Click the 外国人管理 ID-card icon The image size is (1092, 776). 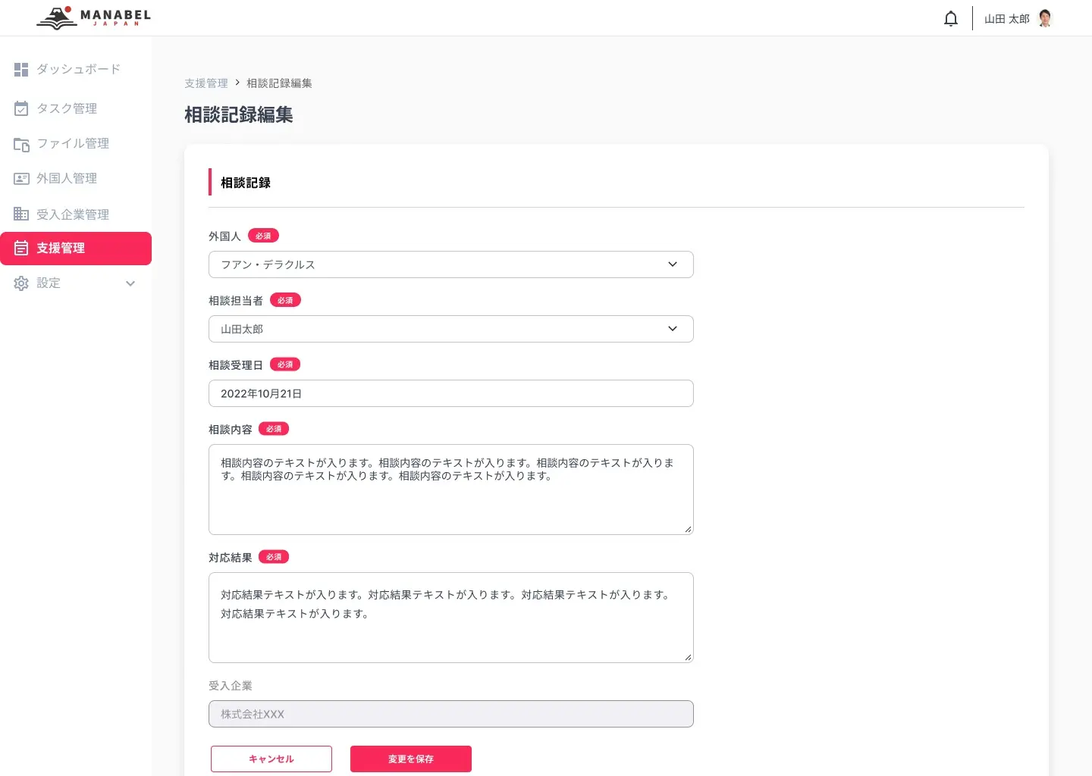coord(21,178)
